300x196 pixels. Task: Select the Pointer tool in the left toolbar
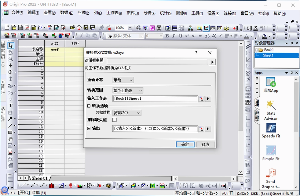11,45
